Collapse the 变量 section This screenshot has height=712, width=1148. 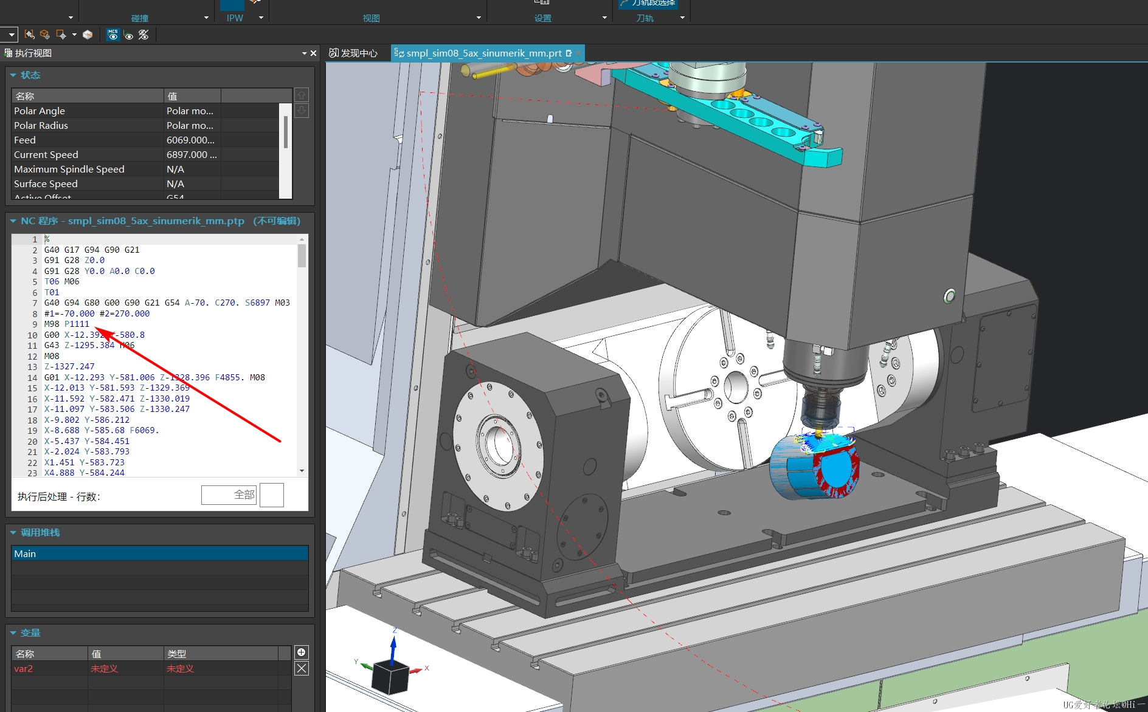[13, 633]
